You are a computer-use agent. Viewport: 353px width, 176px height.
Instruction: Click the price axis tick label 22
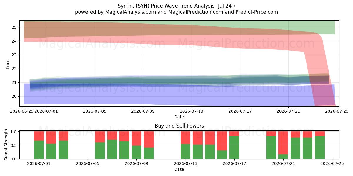point(15,69)
